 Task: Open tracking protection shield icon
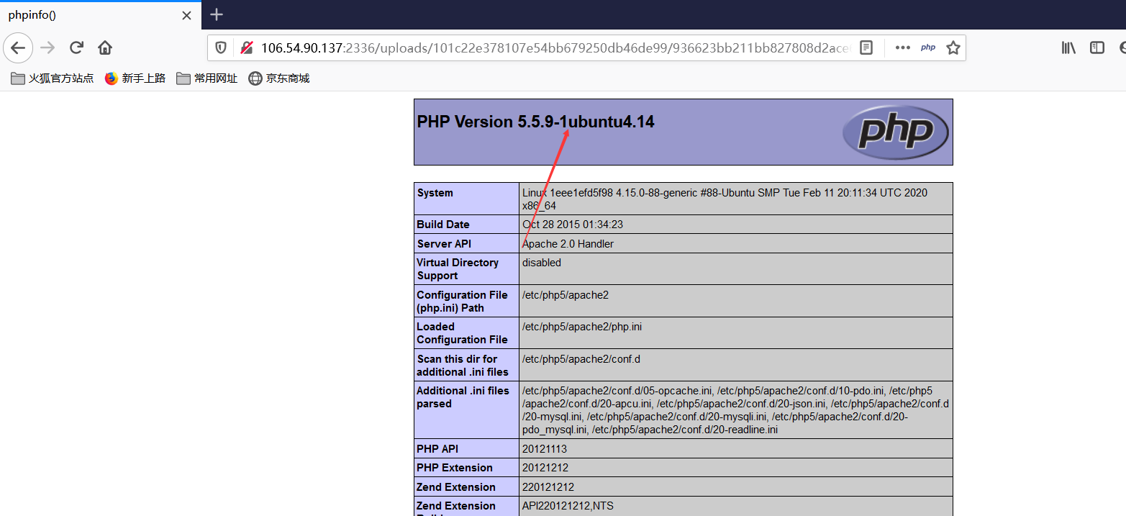pos(222,48)
